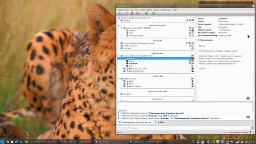Click the blue info icon in the channel info panel
The width and height of the screenshot is (256, 144).
point(248,98)
